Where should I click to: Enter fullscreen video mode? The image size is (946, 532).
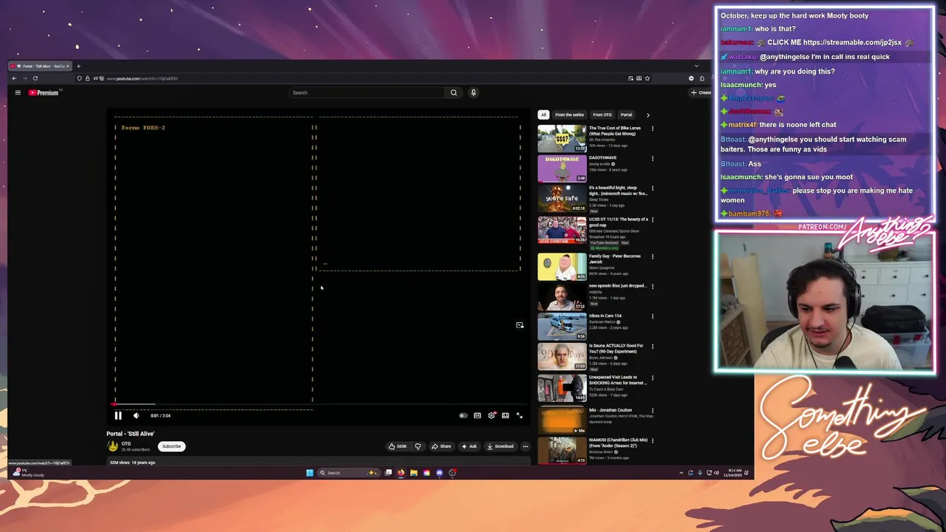(x=520, y=415)
